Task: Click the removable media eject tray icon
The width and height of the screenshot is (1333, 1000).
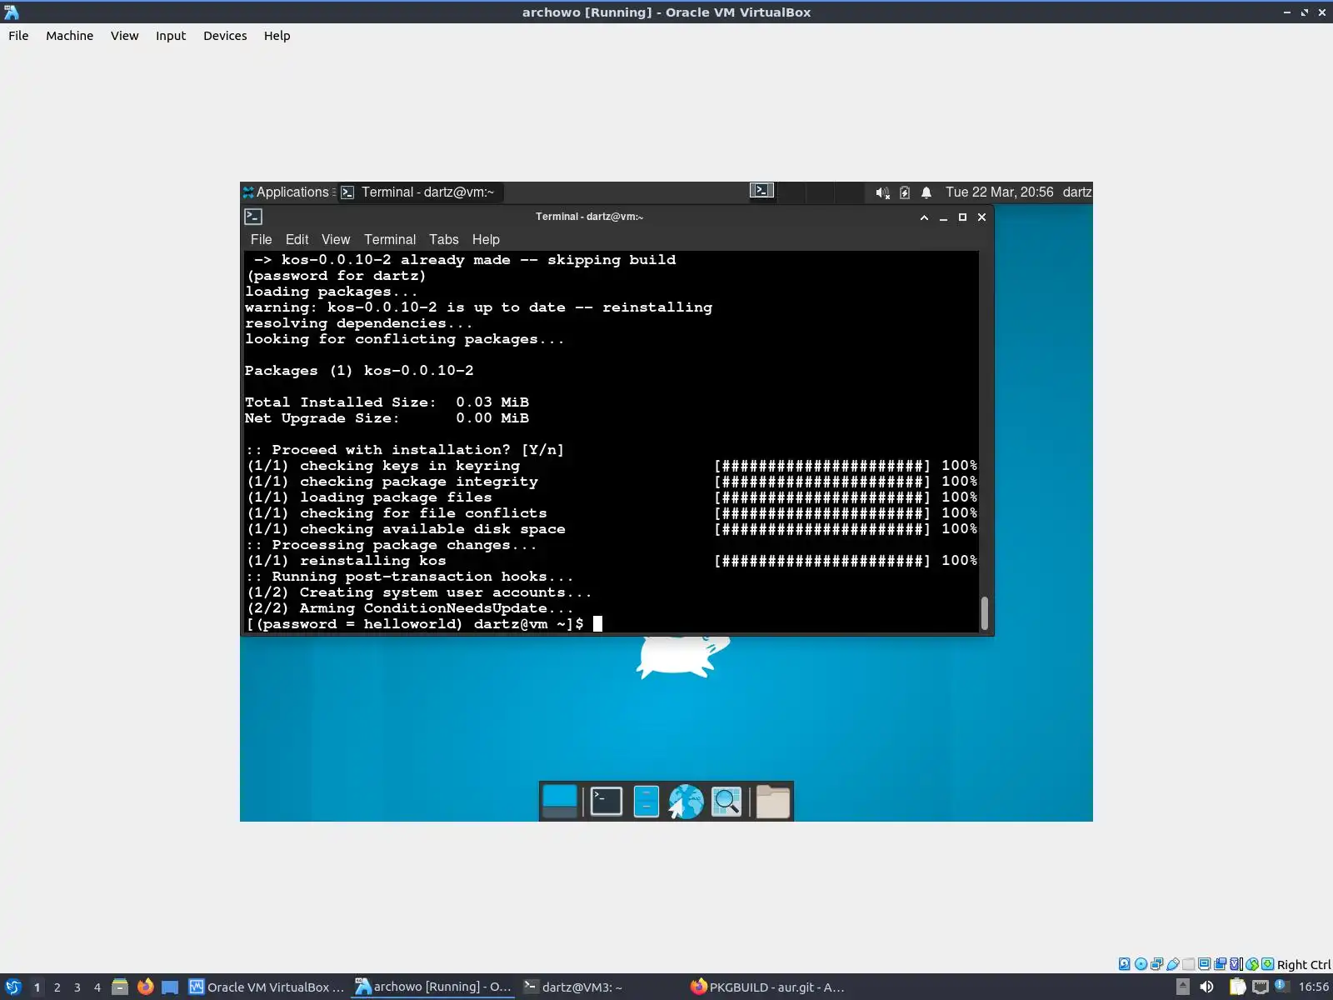Action: click(1182, 987)
